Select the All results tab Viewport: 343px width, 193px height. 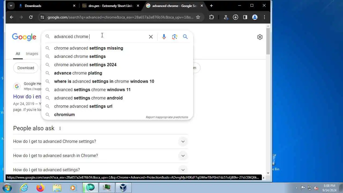click(18, 54)
